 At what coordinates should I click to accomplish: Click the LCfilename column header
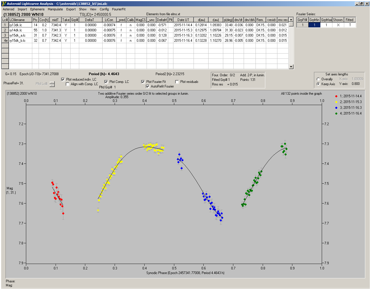click(x=20, y=20)
